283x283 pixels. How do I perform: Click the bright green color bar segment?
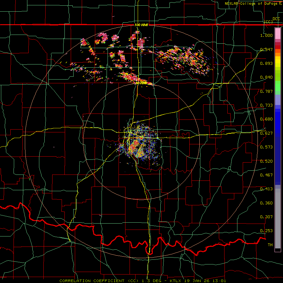278,86
